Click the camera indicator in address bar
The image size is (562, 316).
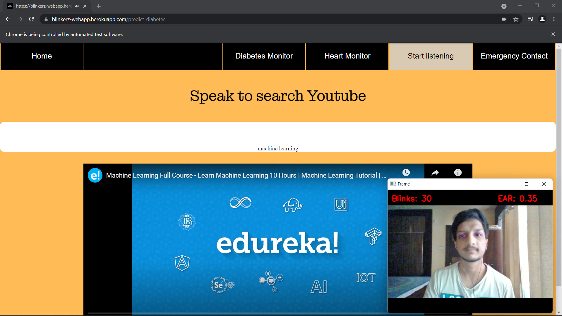(x=504, y=19)
